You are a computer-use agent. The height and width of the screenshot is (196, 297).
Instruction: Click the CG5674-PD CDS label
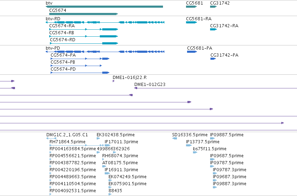63,69
